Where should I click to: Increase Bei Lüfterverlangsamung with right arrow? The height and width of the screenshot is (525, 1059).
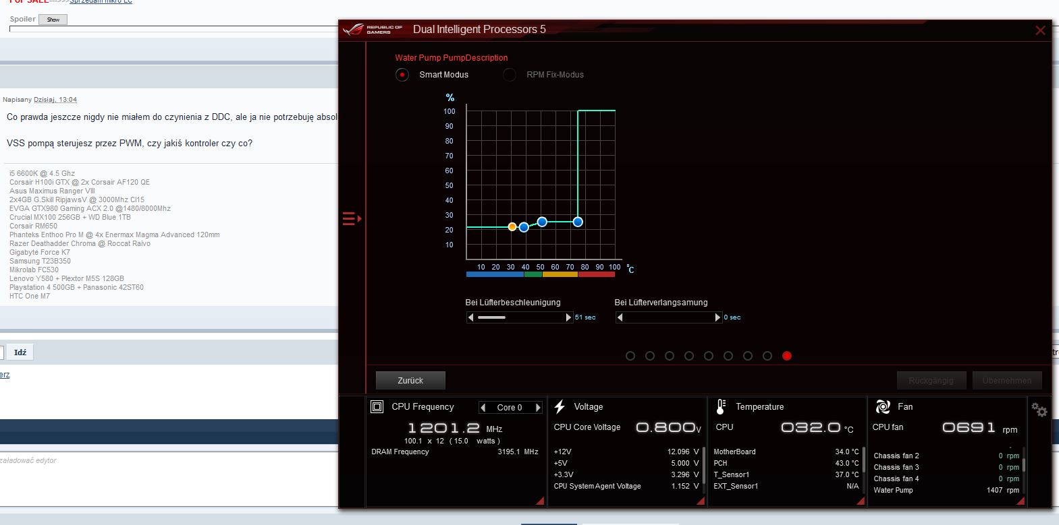point(717,317)
